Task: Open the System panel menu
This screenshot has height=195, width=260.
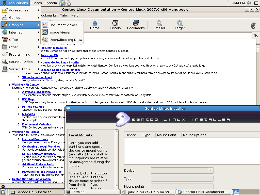Action: 51,3
